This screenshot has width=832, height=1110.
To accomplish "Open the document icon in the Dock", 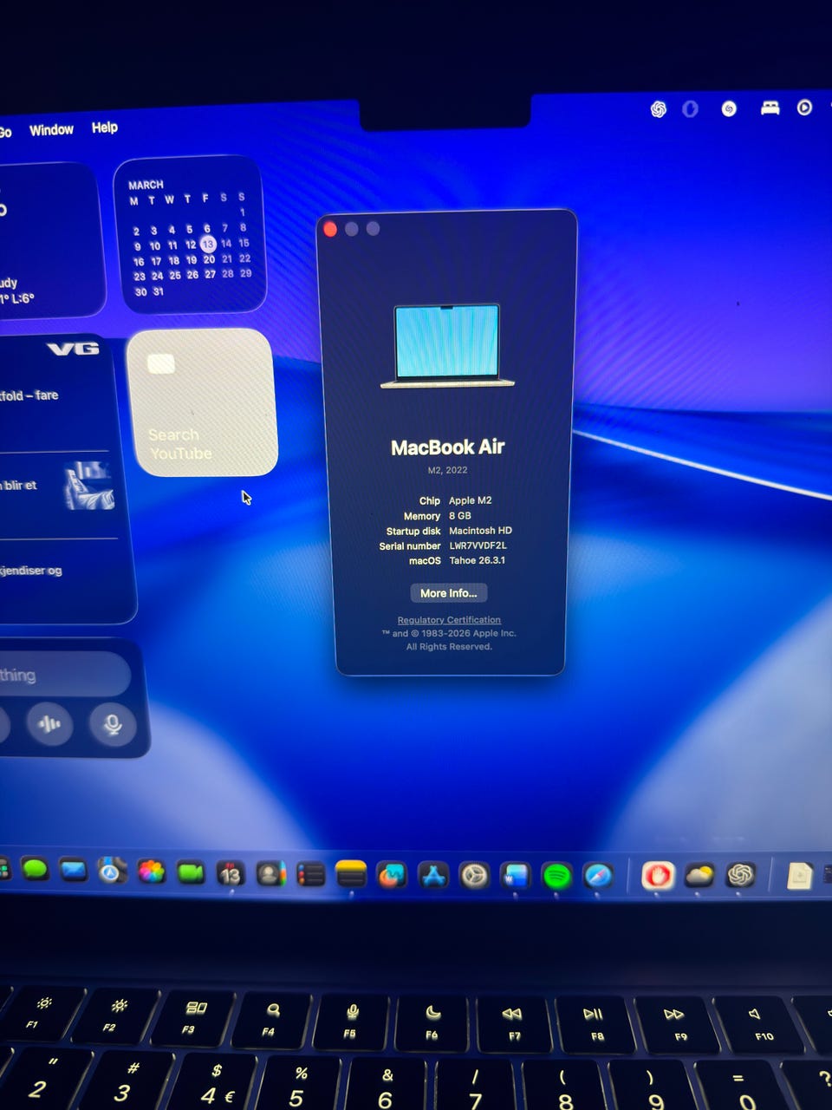I will (799, 875).
